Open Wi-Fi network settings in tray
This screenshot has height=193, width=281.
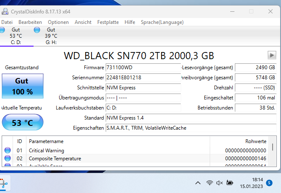click(x=209, y=183)
